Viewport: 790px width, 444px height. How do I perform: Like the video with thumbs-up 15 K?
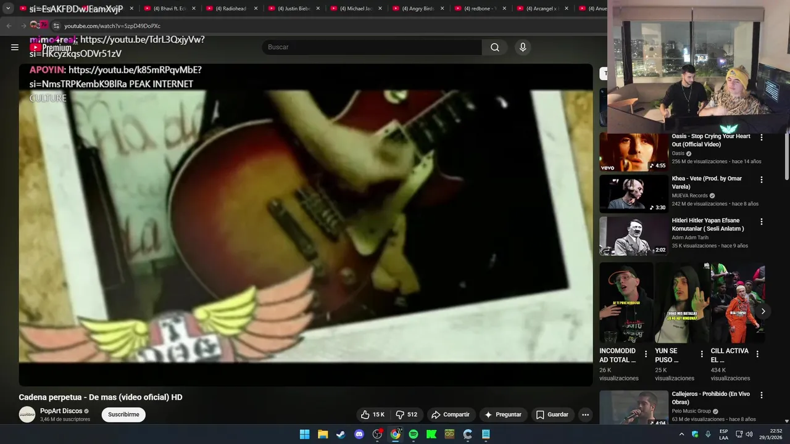(373, 414)
